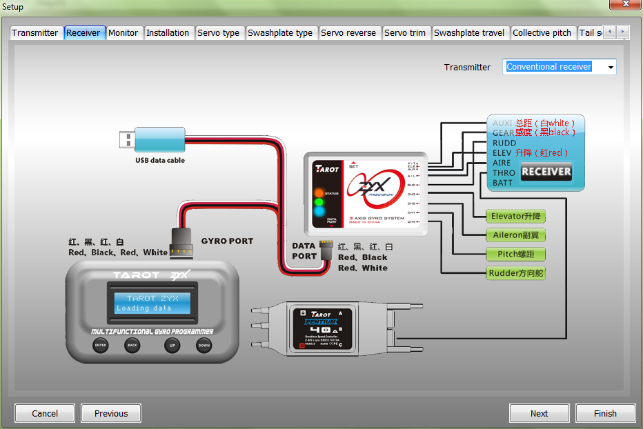
Task: Switch to the Monitor tab
Action: pos(123,33)
